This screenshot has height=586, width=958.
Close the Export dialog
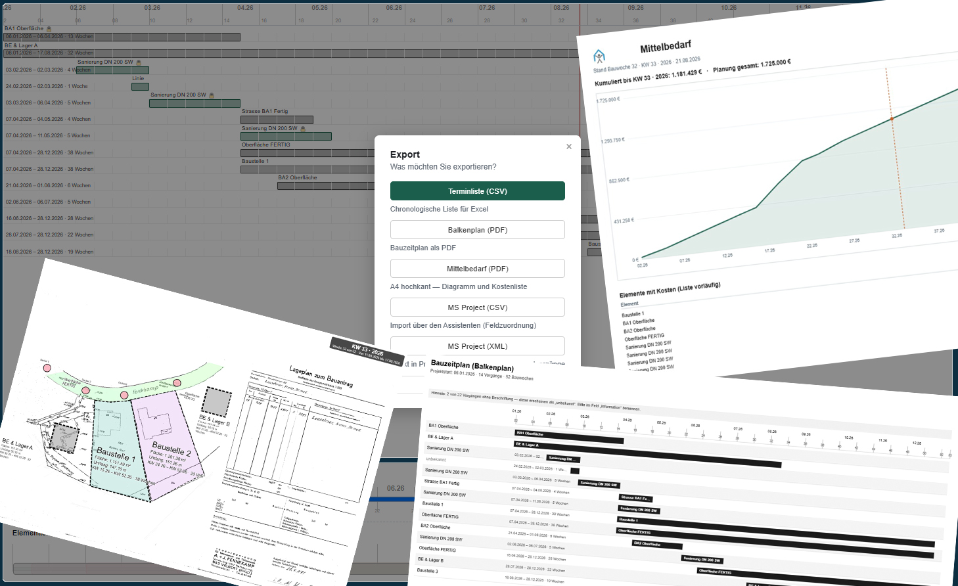tap(569, 146)
